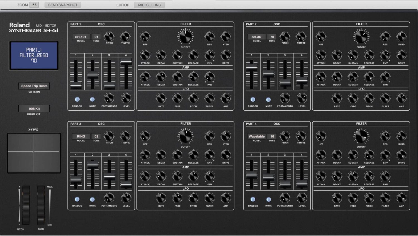Open the Part 2 tone 70 selector
Viewport: 418px width, 236px height.
pyautogui.click(x=272, y=37)
